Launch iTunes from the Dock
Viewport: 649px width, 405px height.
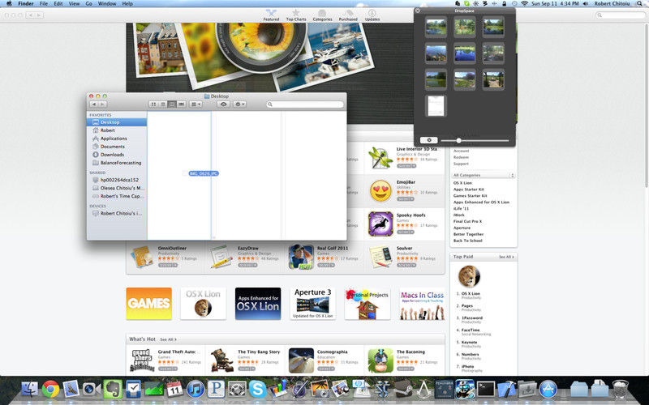tap(196, 389)
